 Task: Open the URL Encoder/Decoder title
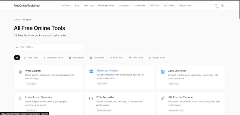(181, 97)
